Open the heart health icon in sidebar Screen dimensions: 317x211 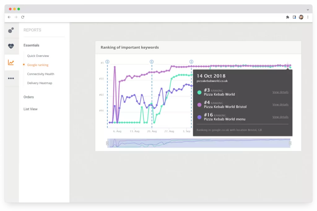[x=11, y=46]
